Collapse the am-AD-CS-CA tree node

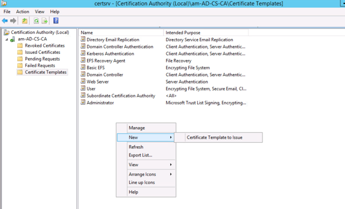[x=7, y=40]
